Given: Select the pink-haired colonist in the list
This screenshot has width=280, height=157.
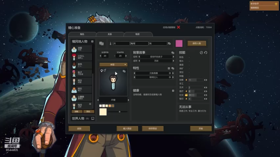Looking at the screenshot, I should (82, 73).
